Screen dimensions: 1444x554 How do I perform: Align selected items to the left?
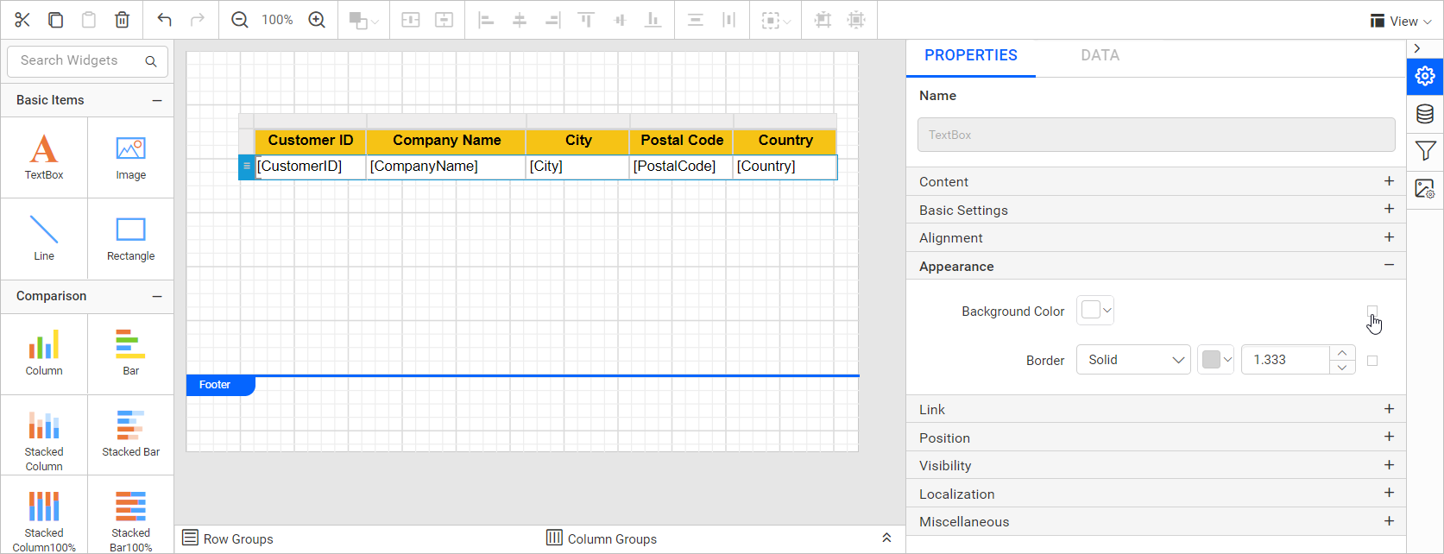tap(486, 20)
